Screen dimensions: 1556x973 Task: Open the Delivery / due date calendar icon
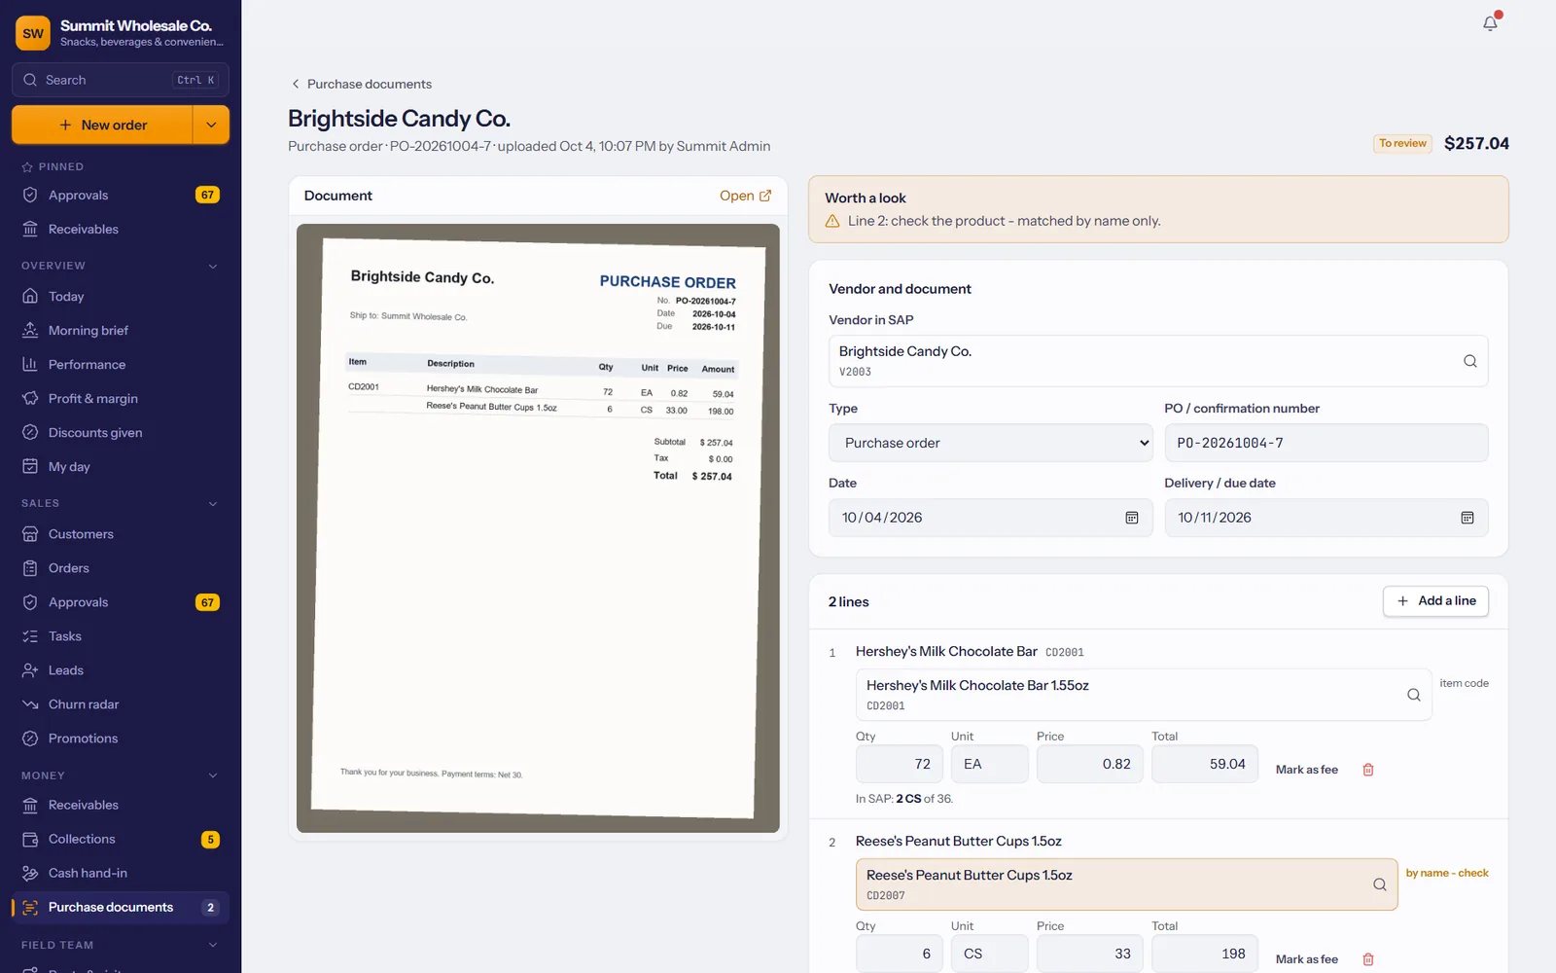click(x=1468, y=518)
